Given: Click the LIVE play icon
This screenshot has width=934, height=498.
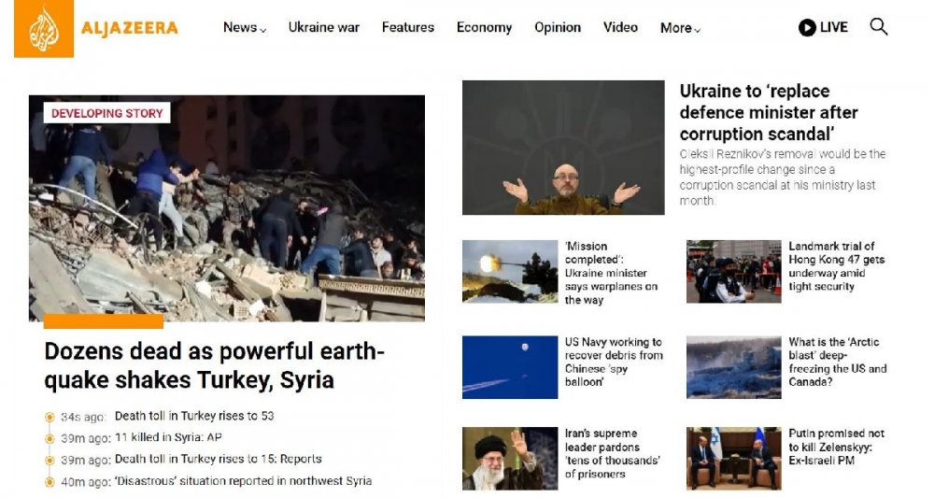Looking at the screenshot, I should click(807, 28).
